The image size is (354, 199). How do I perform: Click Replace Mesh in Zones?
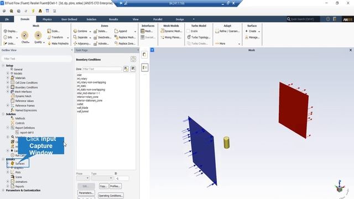pyautogui.click(x=125, y=38)
